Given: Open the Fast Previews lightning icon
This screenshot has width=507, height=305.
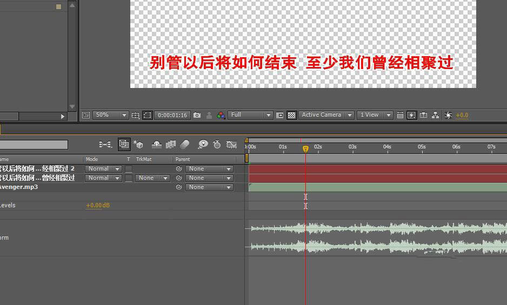Looking at the screenshot, I should (411, 115).
